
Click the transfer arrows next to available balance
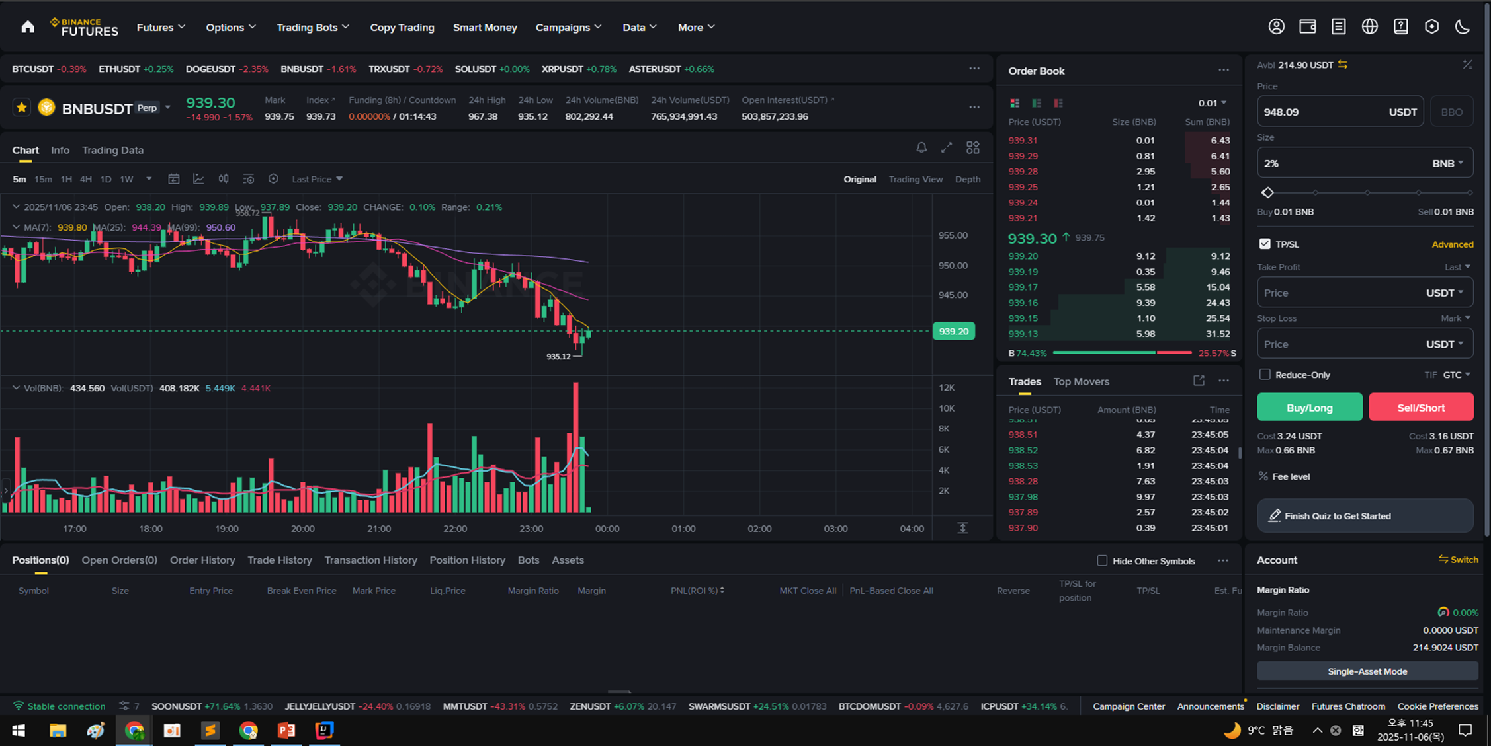pos(1343,65)
